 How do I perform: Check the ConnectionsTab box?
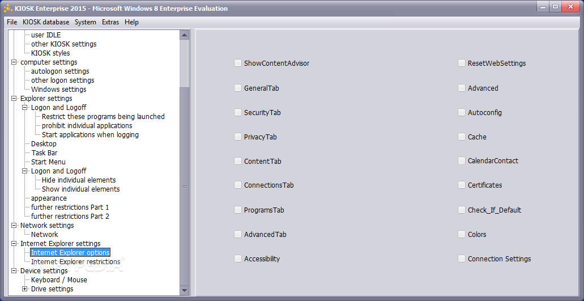(238, 185)
